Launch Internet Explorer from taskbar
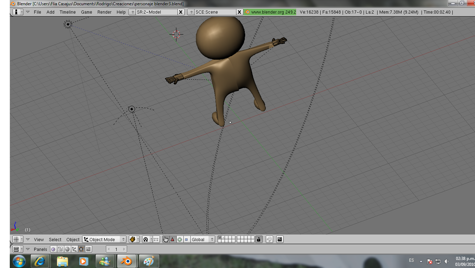Image resolution: width=475 pixels, height=268 pixels. (x=40, y=261)
